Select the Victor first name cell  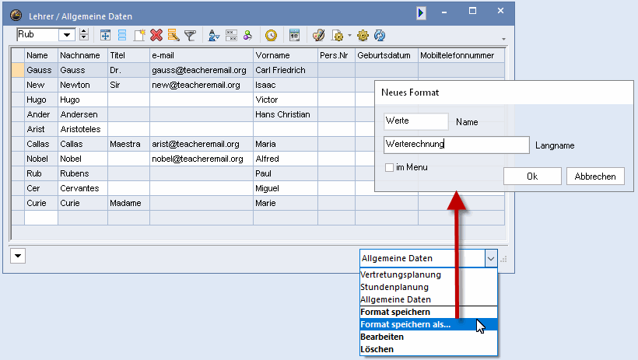point(286,100)
